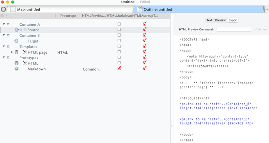Collapse the Prototypes container
Screen dimensions: 269x143
[x=4, y=58]
